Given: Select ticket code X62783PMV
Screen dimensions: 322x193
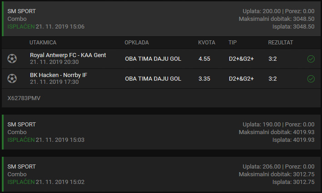Looking at the screenshot, I should click(x=24, y=98).
